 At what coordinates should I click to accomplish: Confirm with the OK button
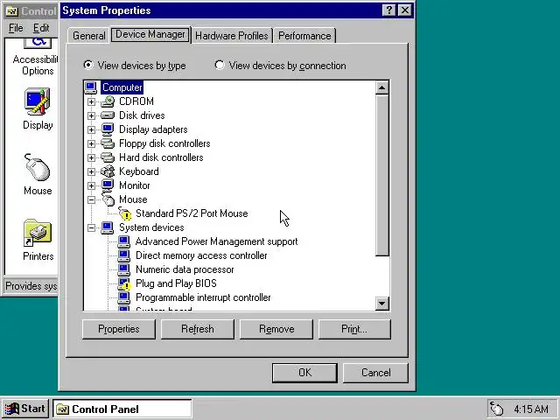point(304,373)
